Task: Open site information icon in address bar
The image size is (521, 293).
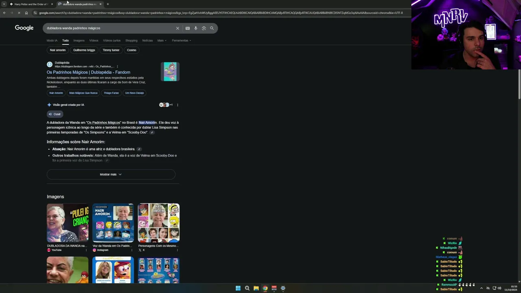Action: tap(35, 13)
